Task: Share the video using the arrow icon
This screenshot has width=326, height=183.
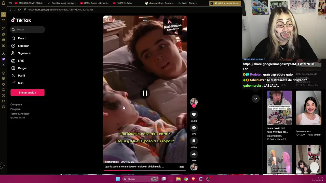Action: [x=194, y=154]
